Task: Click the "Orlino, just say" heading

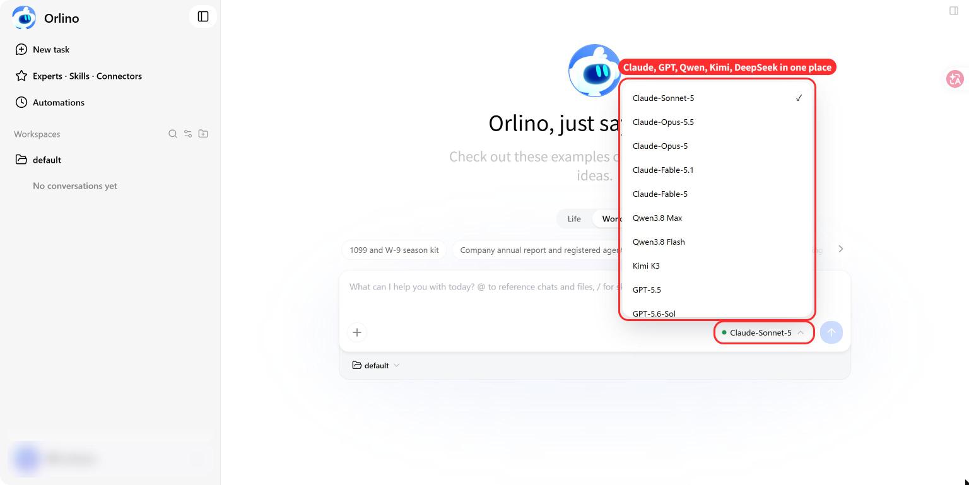Action: tap(555, 123)
